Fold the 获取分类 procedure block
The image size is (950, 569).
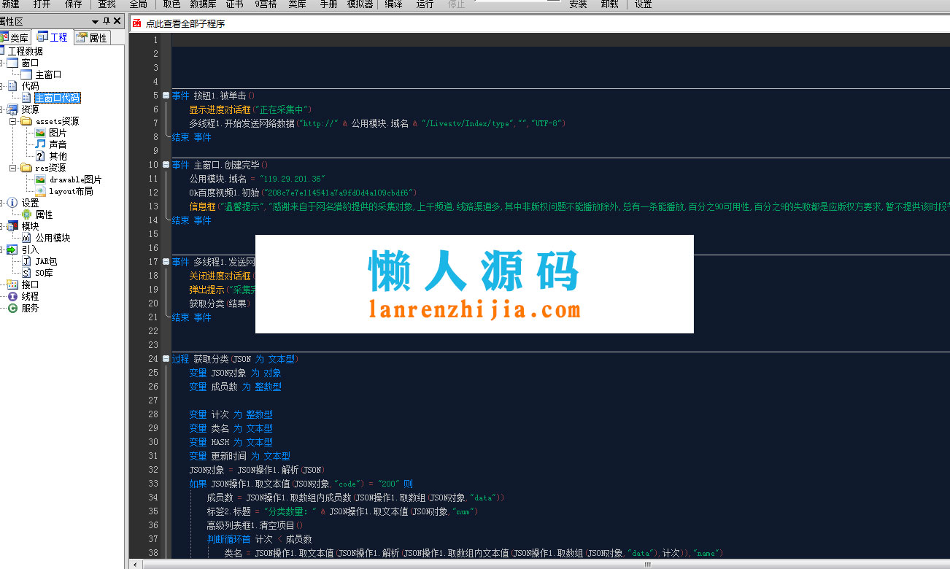(x=166, y=359)
